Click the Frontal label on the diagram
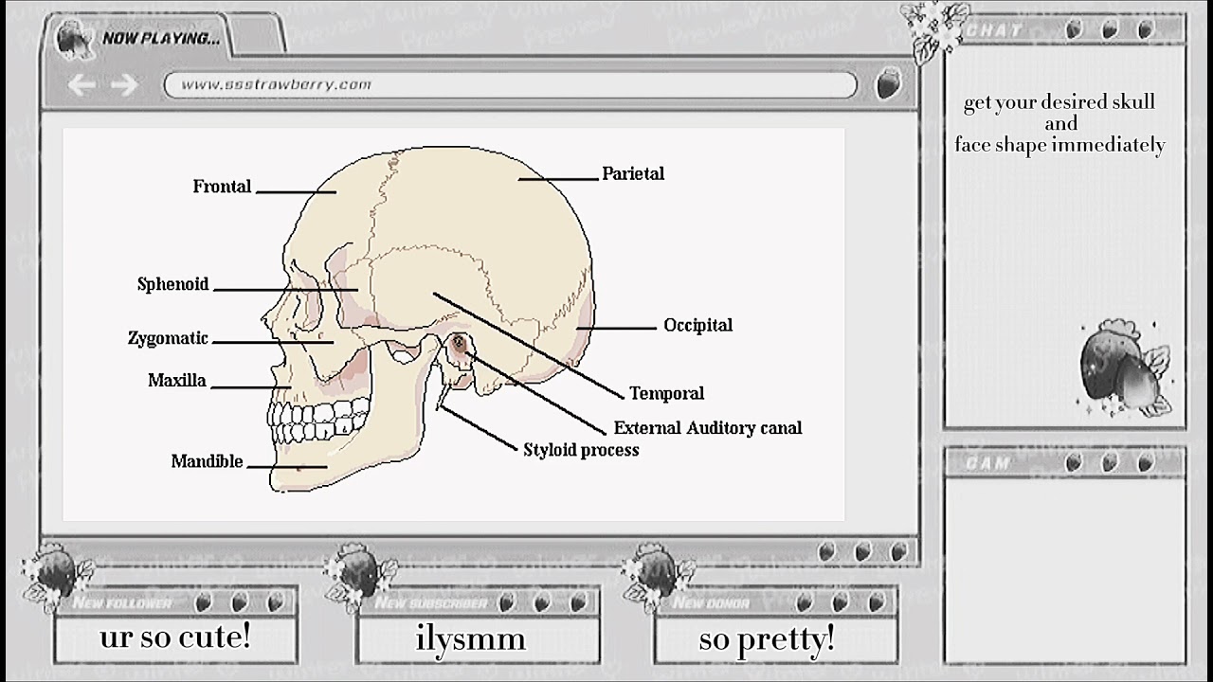Viewport: 1213px width, 682px height. (x=223, y=187)
